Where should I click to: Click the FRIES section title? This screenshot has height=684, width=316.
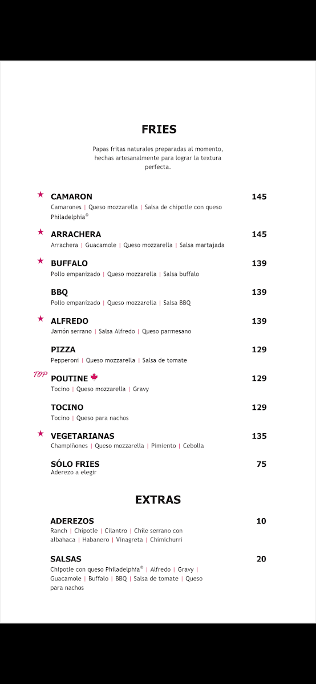pos(159,129)
